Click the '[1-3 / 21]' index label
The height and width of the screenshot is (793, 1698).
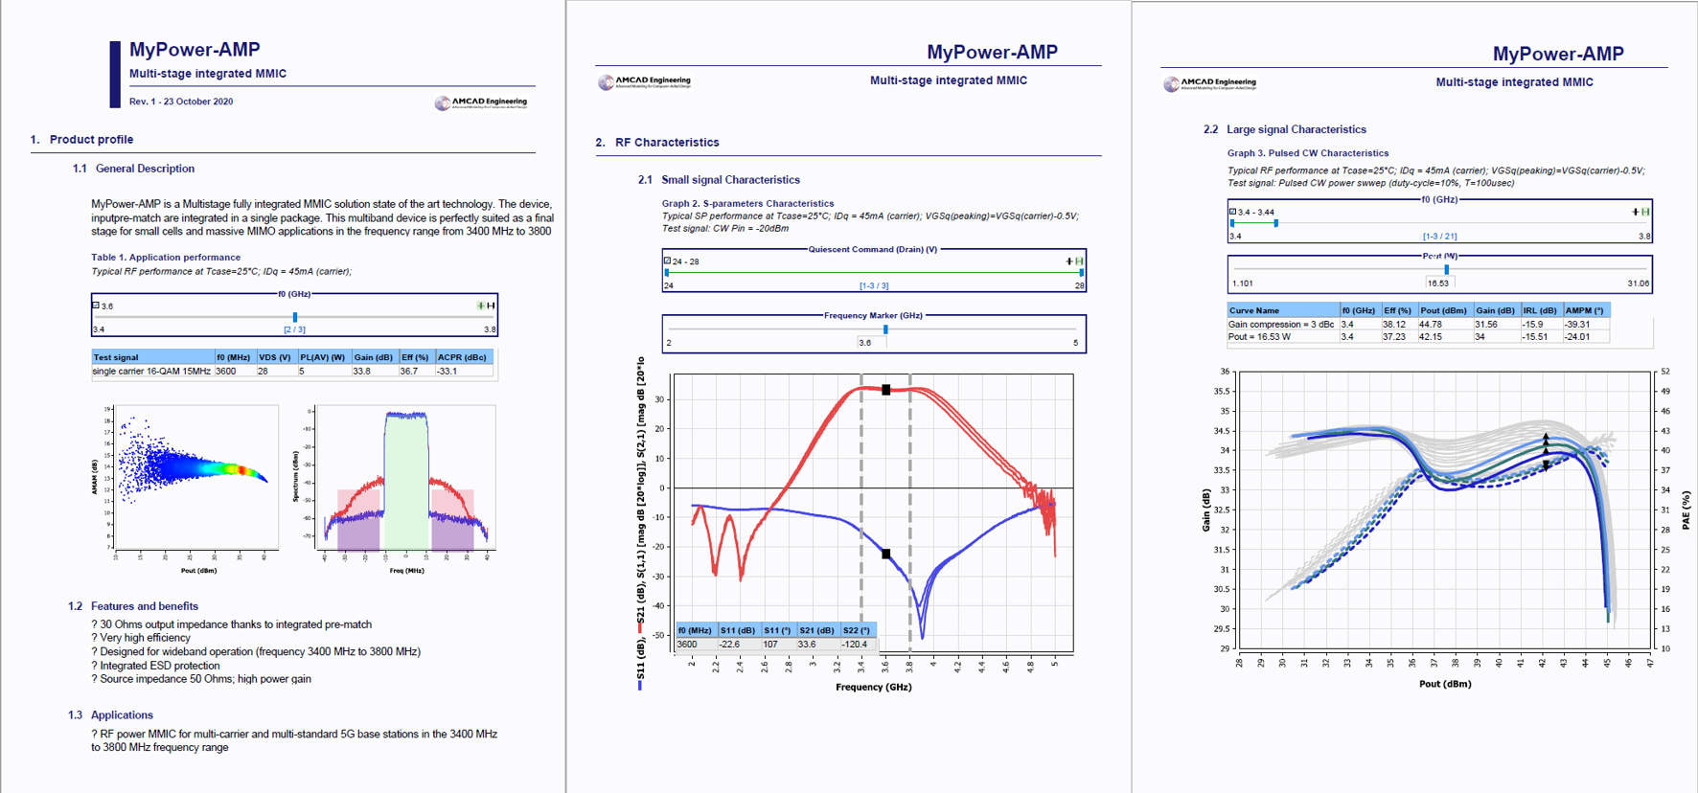click(1440, 236)
